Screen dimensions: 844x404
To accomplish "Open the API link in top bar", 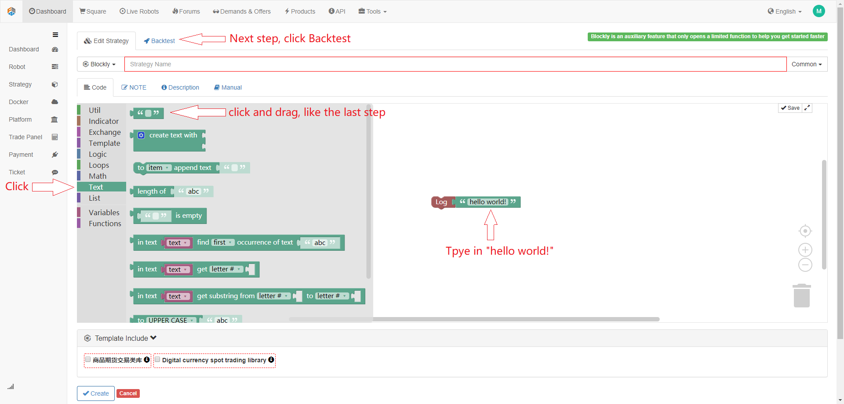I will click(337, 11).
